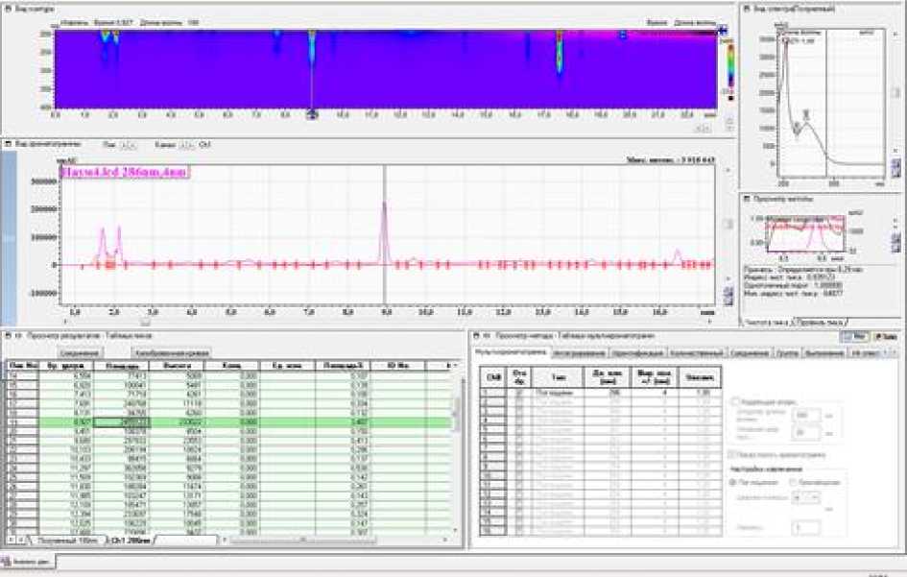This screenshot has height=577, width=907.
Task: Click the peak purity view panel icon
Action: (x=747, y=198)
